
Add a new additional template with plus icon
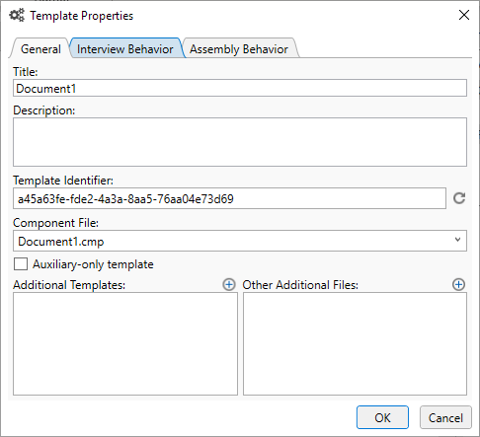[229, 284]
